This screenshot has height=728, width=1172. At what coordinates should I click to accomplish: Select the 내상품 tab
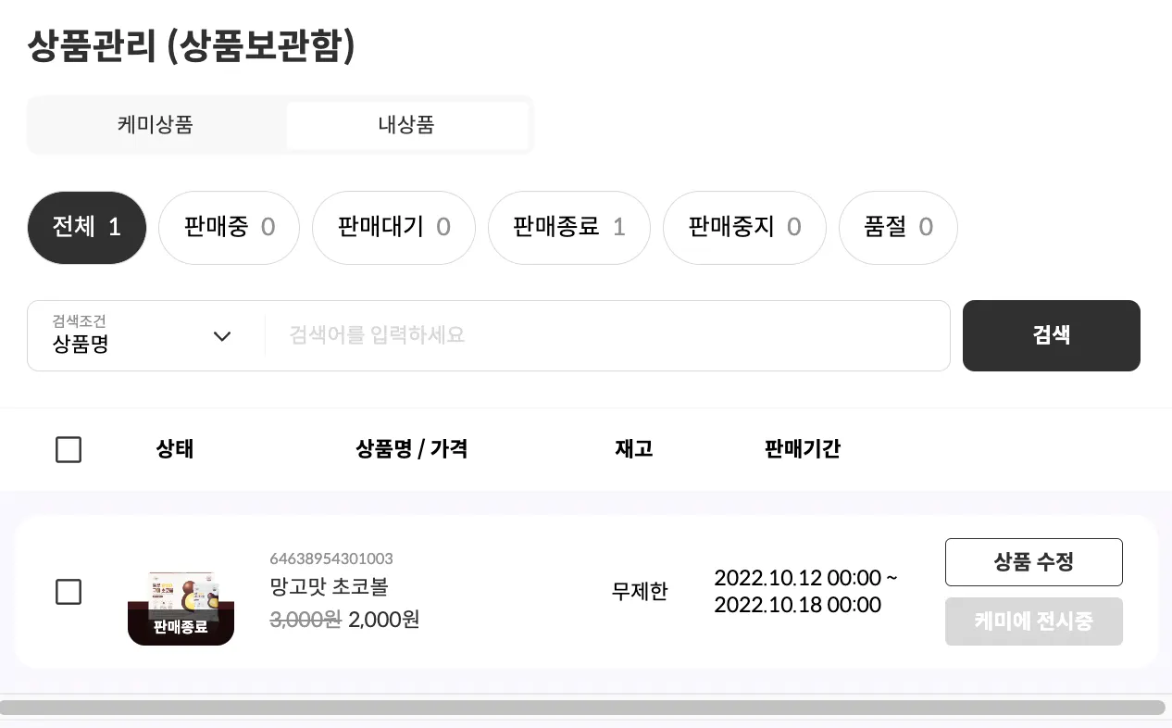(x=406, y=125)
